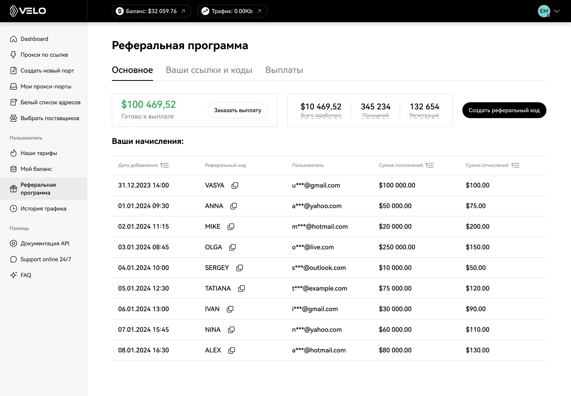Click the $60 000.00 deposit amount
This screenshot has width=571, height=396.
395,330
